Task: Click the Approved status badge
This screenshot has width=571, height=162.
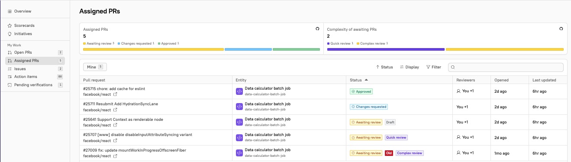Action: pyautogui.click(x=361, y=91)
